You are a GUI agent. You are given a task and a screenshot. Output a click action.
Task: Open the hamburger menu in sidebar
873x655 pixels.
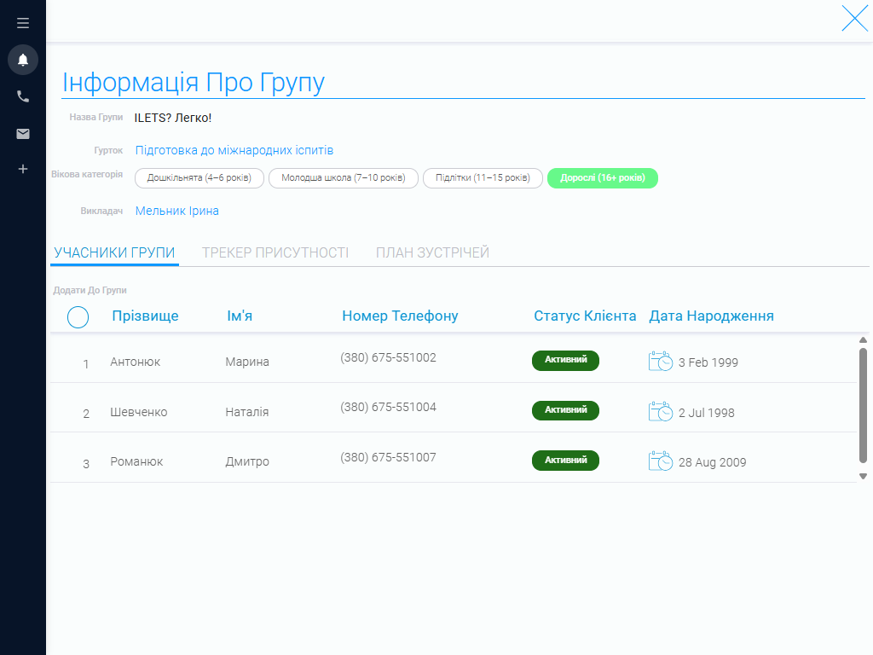tap(23, 23)
